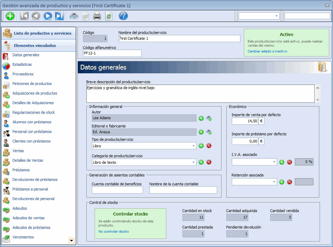Select Estadísticas in the sidebar
Screen dimensions: 333x247
pos(22,64)
